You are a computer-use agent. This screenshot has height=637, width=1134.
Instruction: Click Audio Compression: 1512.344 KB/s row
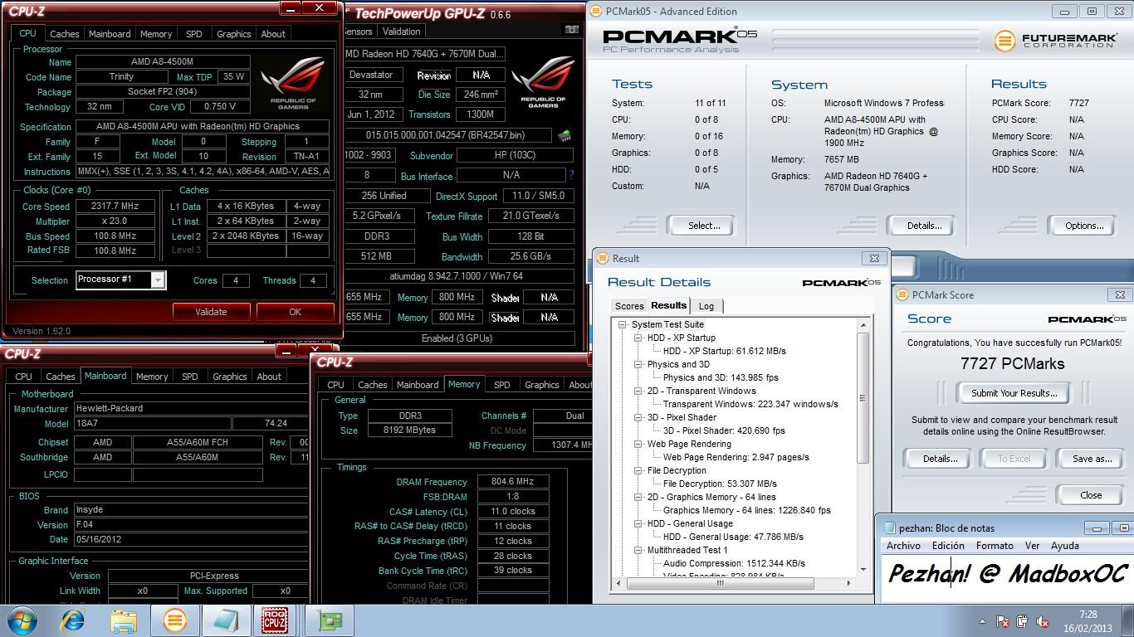[734, 563]
